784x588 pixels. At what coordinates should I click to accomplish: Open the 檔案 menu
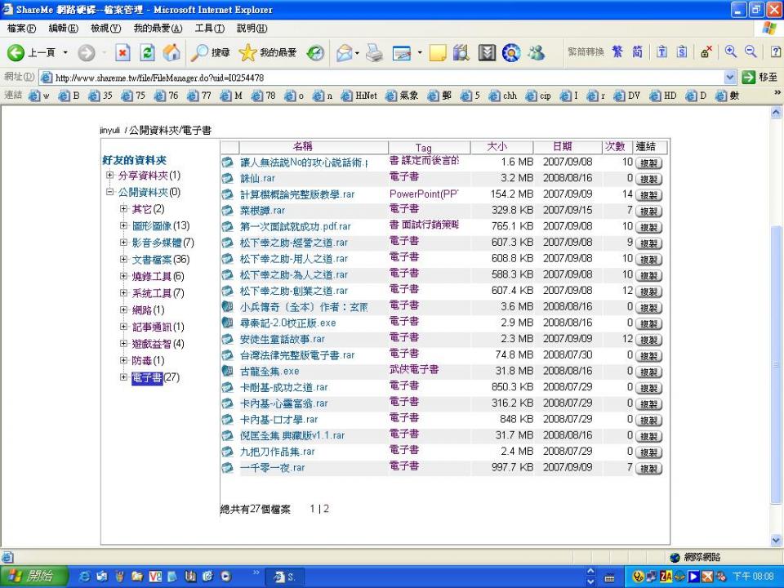[21, 29]
